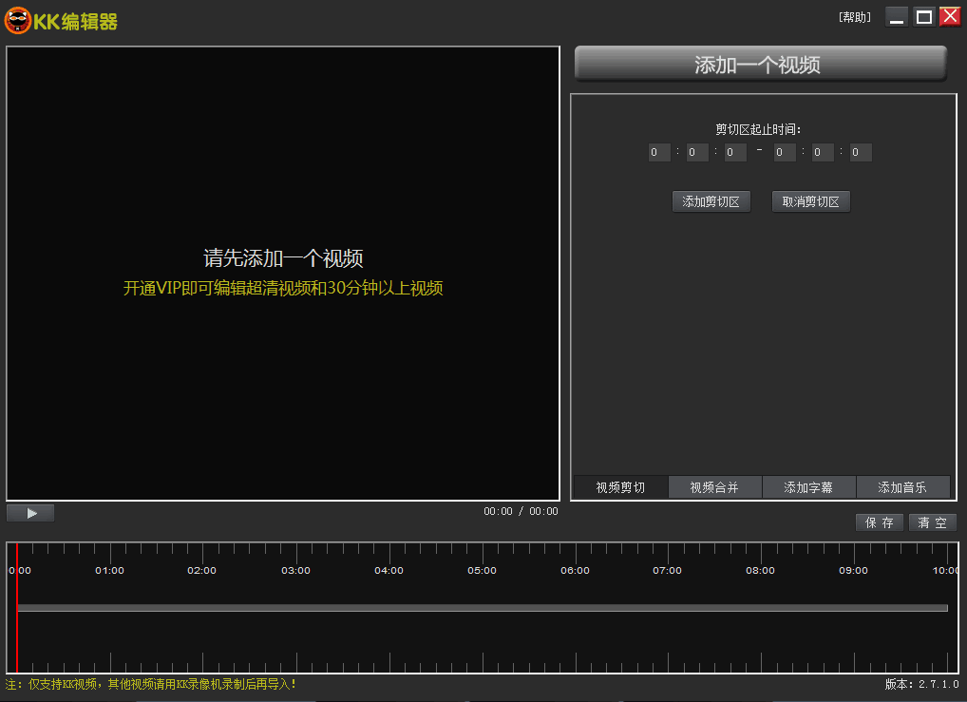The height and width of the screenshot is (702, 967).
Task: Click the 请先添加一个视频 preview message
Action: coord(283,257)
